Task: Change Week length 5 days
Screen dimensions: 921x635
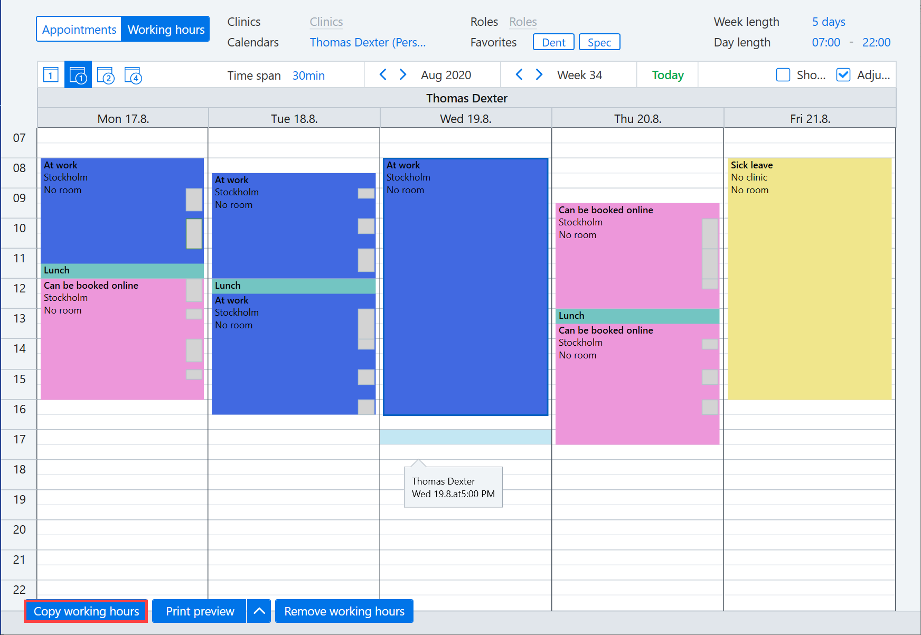Action: pos(829,22)
